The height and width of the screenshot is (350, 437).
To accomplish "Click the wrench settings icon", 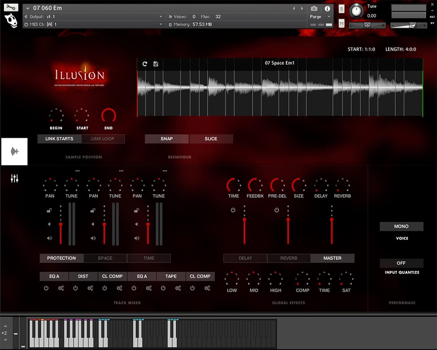I will pyautogui.click(x=11, y=7).
